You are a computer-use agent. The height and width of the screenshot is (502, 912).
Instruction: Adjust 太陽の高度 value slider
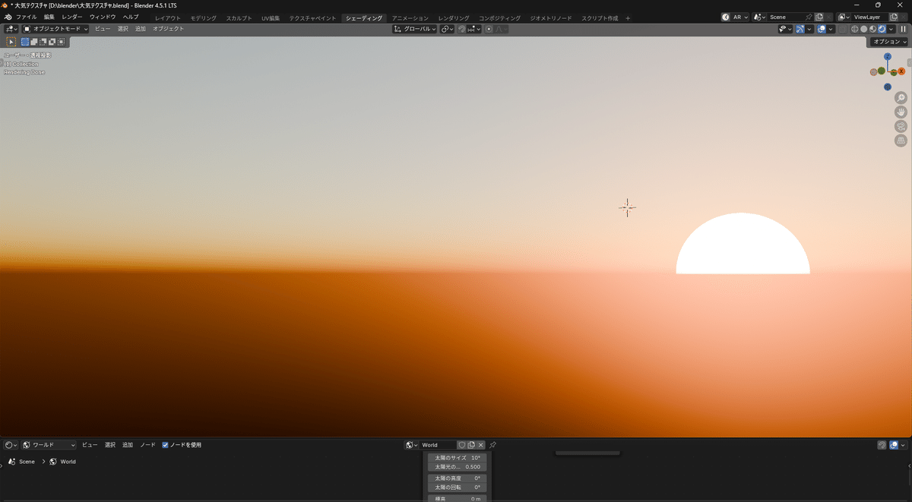click(x=457, y=478)
